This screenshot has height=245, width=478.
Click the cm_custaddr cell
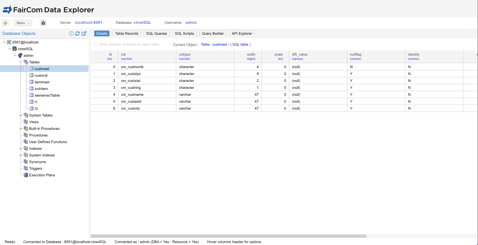coord(147,101)
